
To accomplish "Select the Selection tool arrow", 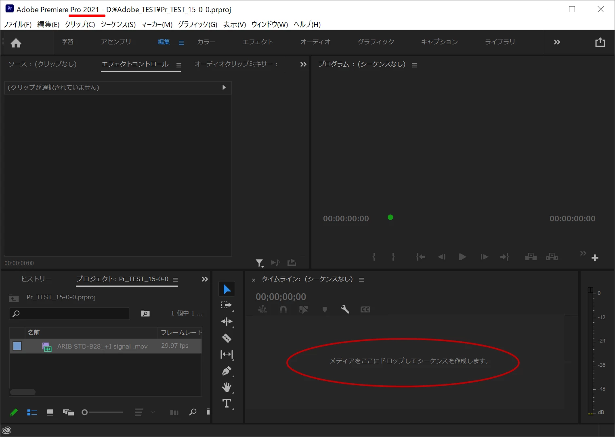I will [x=227, y=289].
